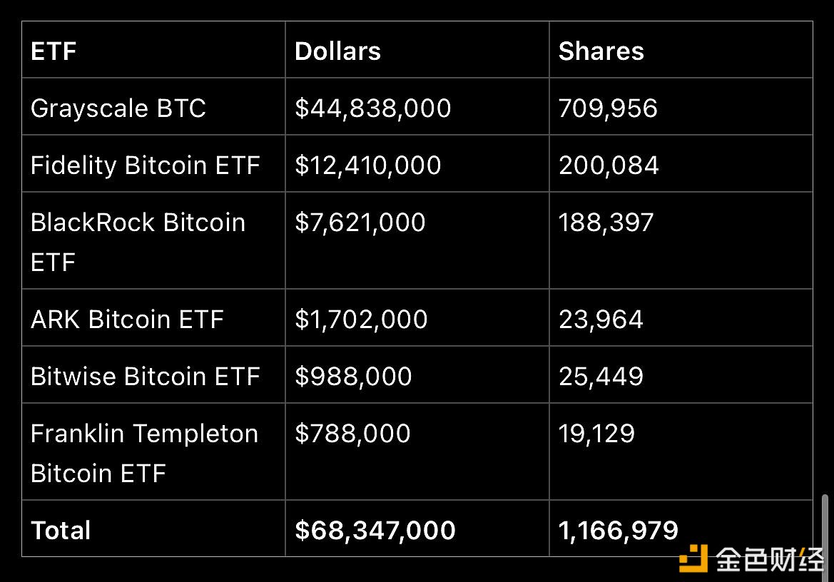Click the $44,838,000 dollar value
This screenshot has height=582, width=834.
pyautogui.click(x=372, y=108)
